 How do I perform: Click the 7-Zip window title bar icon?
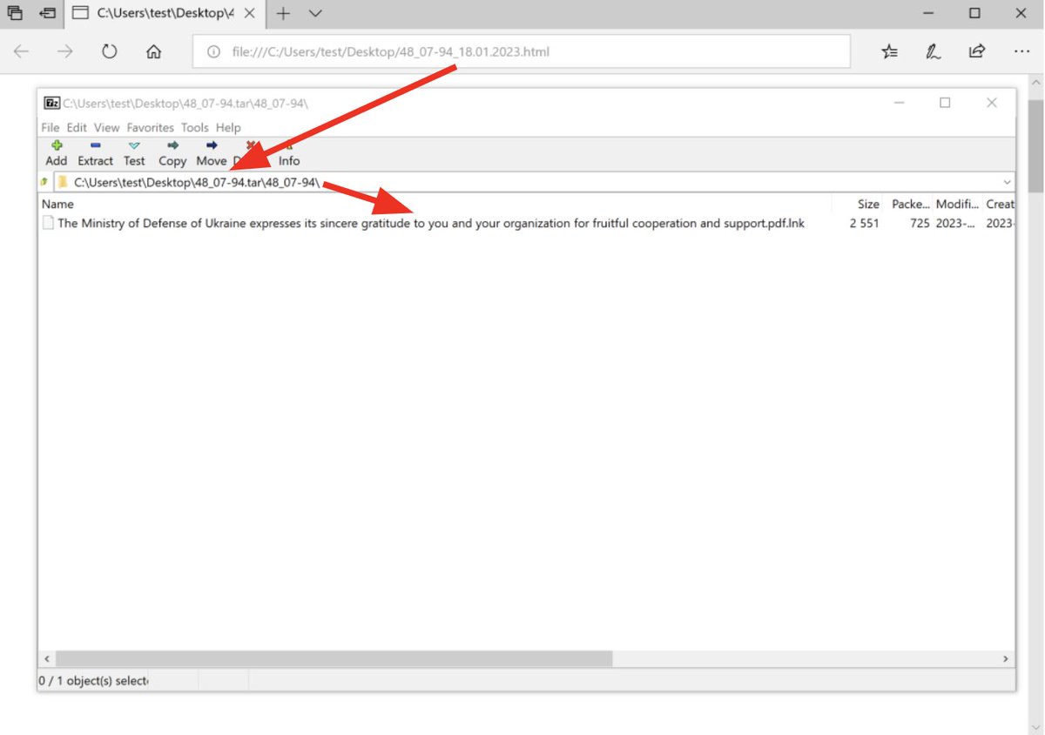pyautogui.click(x=51, y=103)
